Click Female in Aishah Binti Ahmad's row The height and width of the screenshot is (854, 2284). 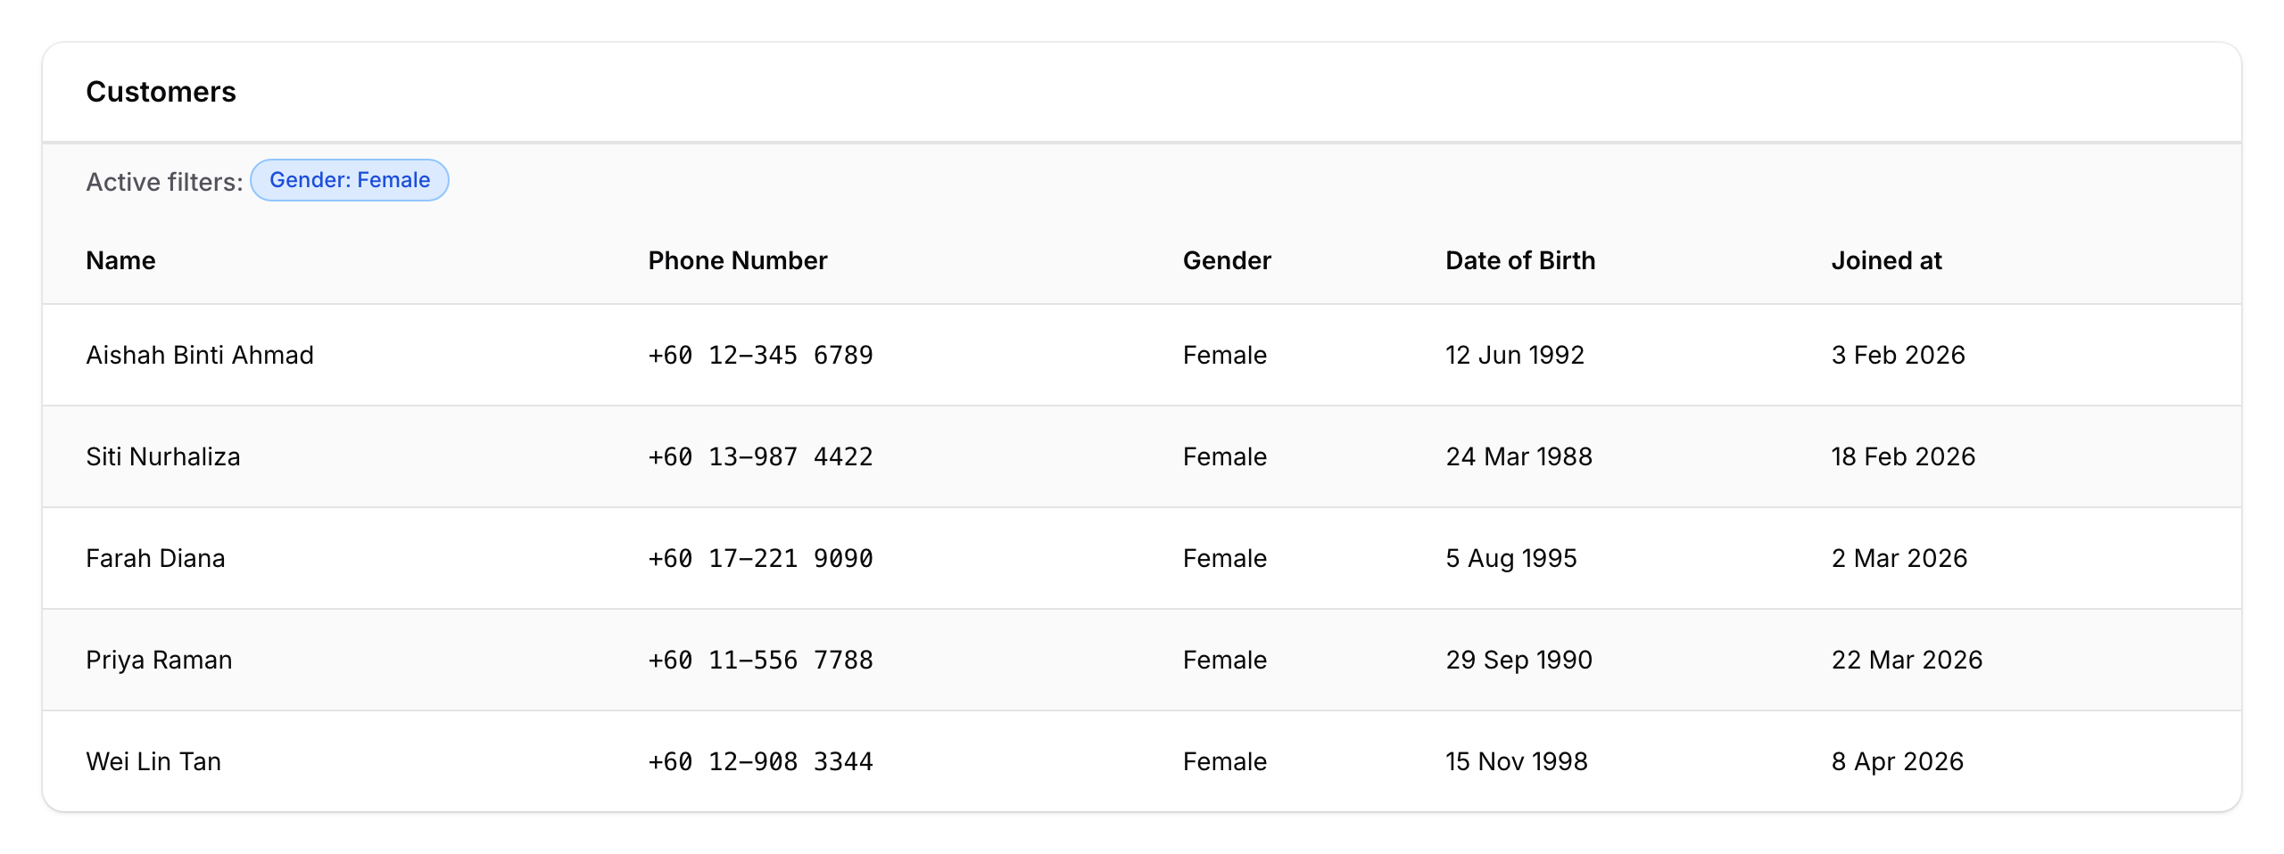click(1225, 355)
